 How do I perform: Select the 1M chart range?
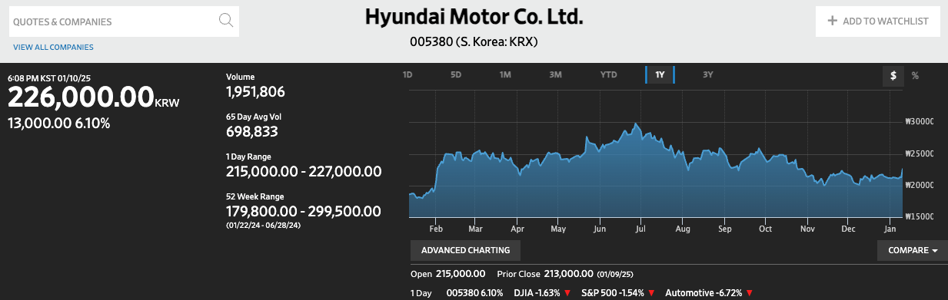coord(505,75)
